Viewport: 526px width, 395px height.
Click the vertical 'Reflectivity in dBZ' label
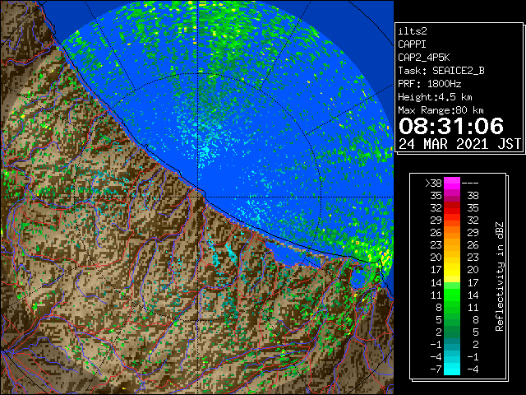coord(500,276)
